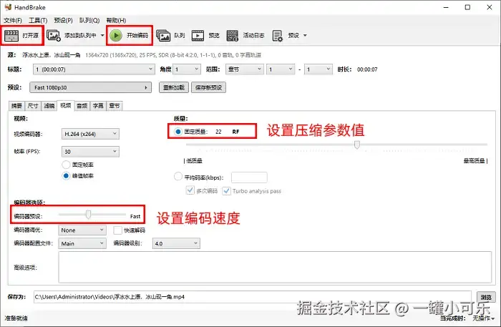The width and height of the screenshot is (501, 327).
Task: Open the Fast 1080p30 preset selector
Action: 90,87
